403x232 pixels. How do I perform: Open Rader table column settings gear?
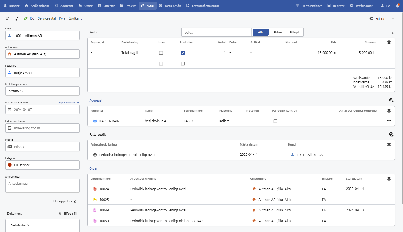(x=389, y=42)
